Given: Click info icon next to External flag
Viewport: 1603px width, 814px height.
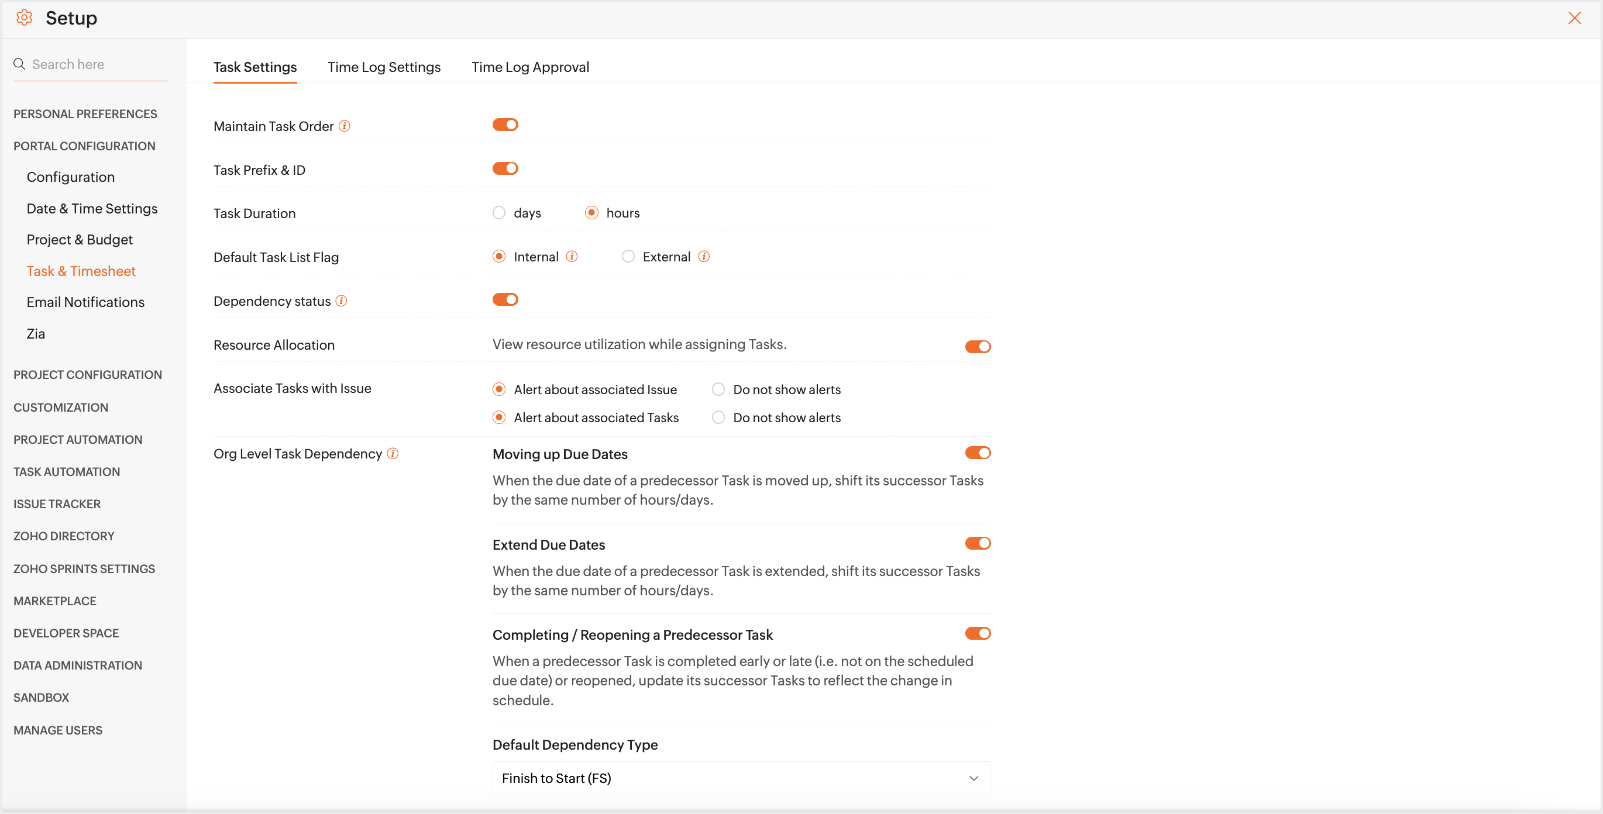Looking at the screenshot, I should tap(704, 257).
